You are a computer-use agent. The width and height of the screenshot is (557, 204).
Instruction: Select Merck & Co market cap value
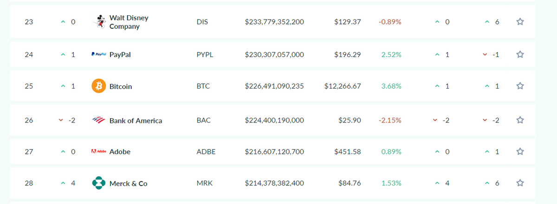point(274,183)
